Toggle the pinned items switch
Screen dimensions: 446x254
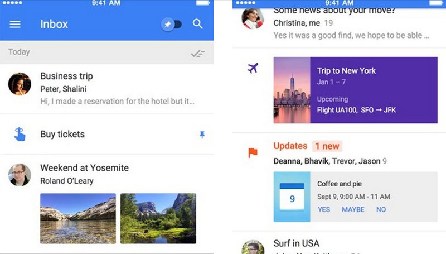pos(171,25)
